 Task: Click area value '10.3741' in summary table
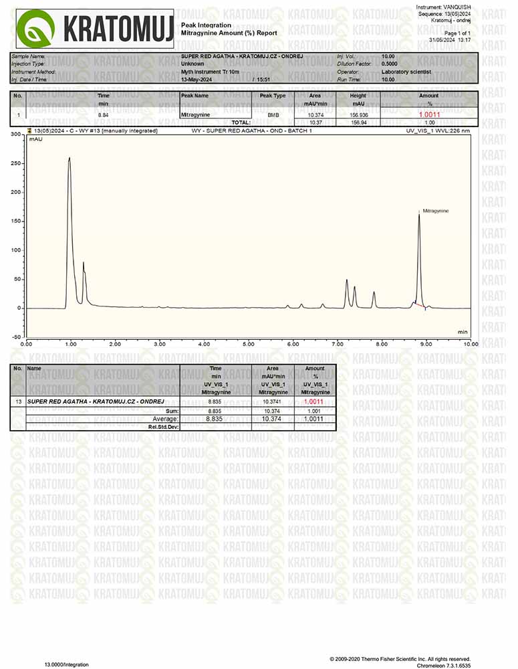click(272, 401)
